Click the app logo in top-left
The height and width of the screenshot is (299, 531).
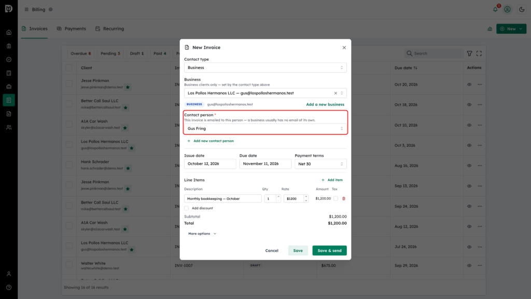coord(9,9)
